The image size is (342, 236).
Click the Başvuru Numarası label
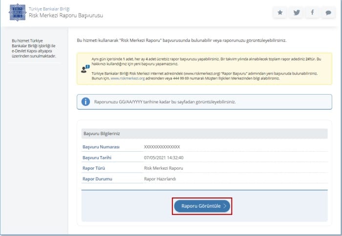101,147
